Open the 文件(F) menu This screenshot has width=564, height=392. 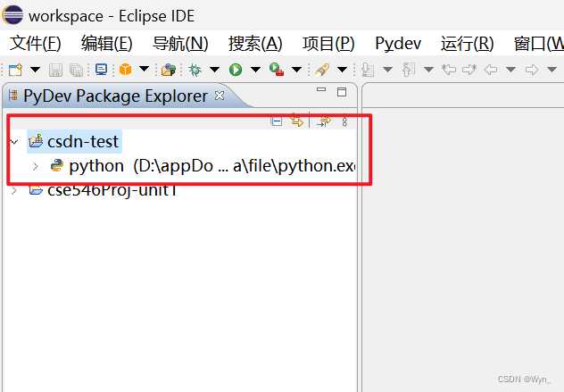[x=36, y=44]
